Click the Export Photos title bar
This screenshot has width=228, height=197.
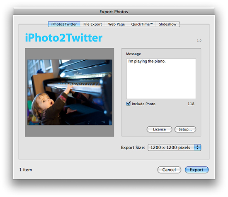[114, 12]
